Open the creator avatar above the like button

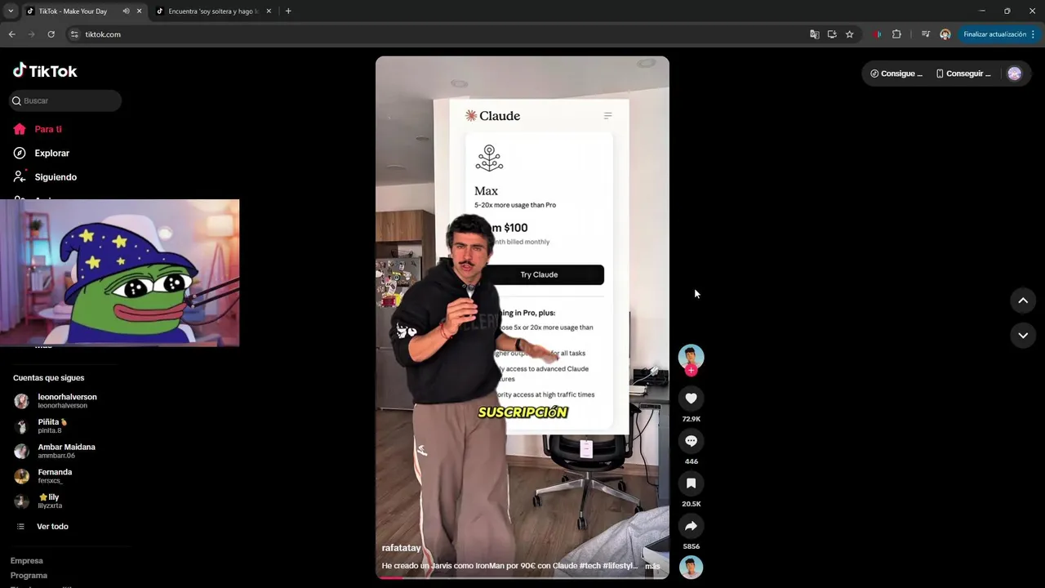[x=691, y=356]
